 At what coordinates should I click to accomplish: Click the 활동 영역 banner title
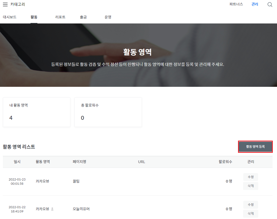pos(137,52)
